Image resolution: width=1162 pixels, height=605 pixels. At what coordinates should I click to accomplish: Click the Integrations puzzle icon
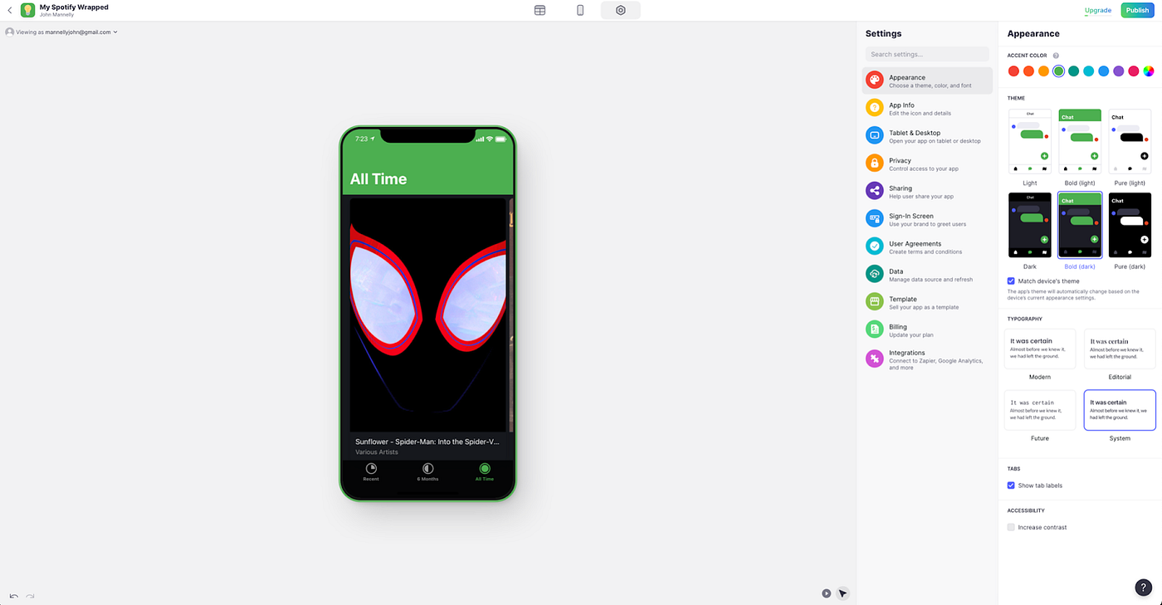(874, 359)
